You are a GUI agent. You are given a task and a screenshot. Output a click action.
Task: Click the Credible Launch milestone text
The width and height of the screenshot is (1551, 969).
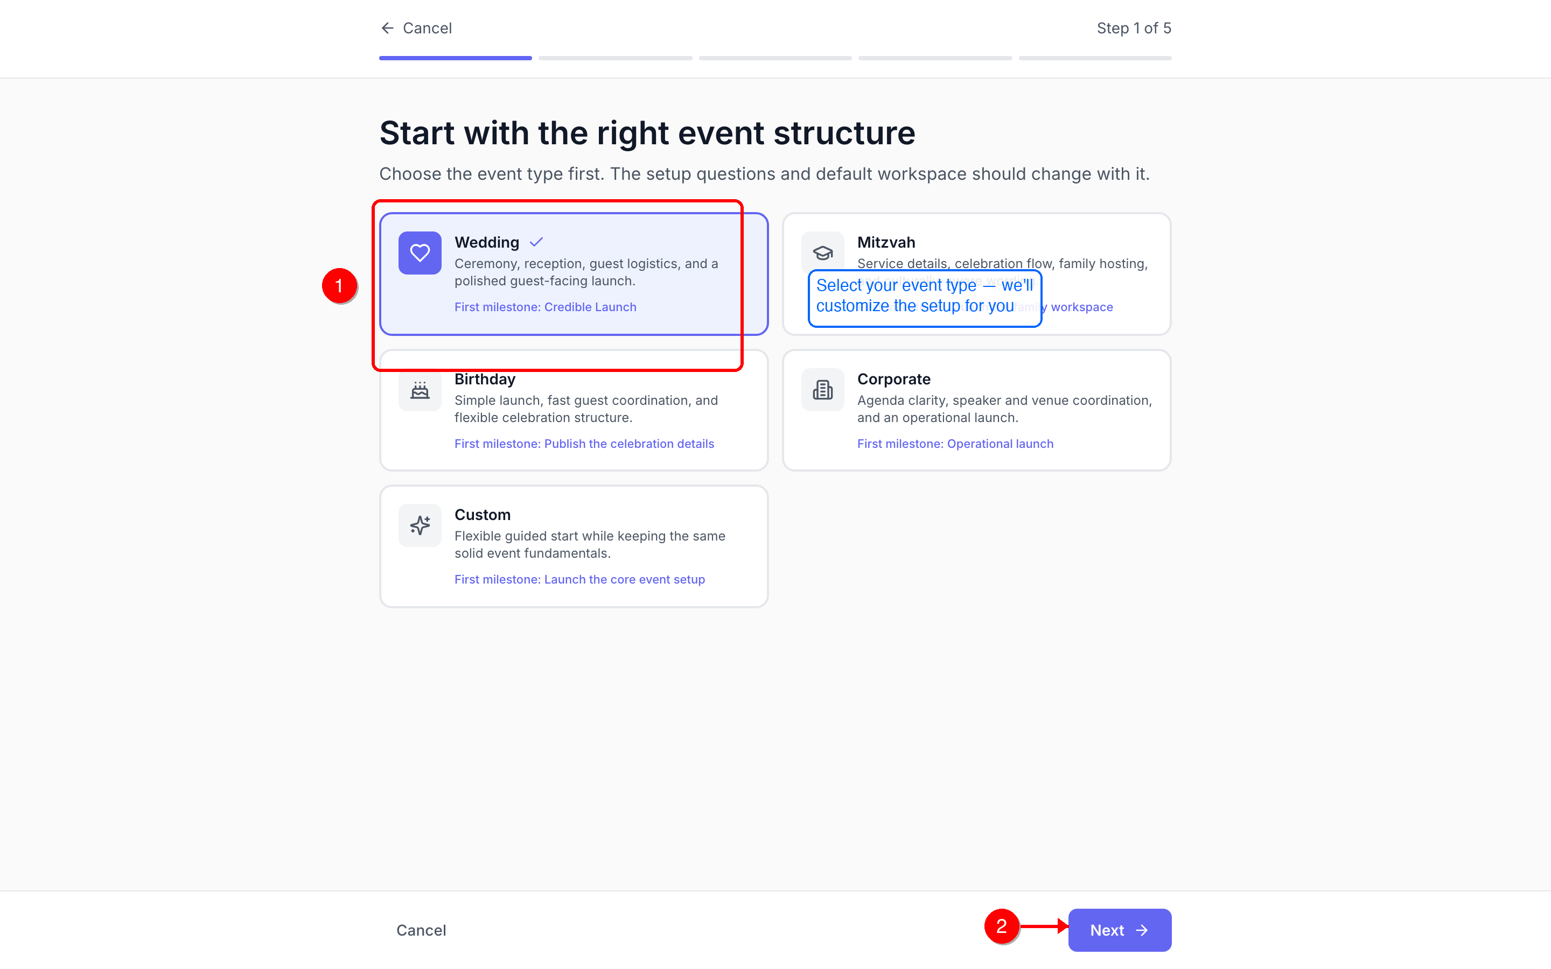[545, 307]
